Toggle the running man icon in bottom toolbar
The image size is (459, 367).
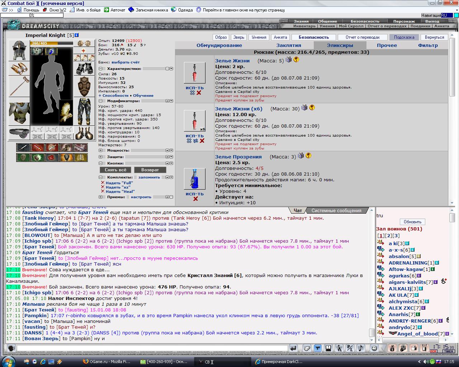click(339, 348)
